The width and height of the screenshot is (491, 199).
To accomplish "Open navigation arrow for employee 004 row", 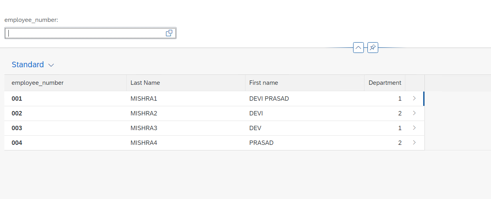I will (x=414, y=142).
